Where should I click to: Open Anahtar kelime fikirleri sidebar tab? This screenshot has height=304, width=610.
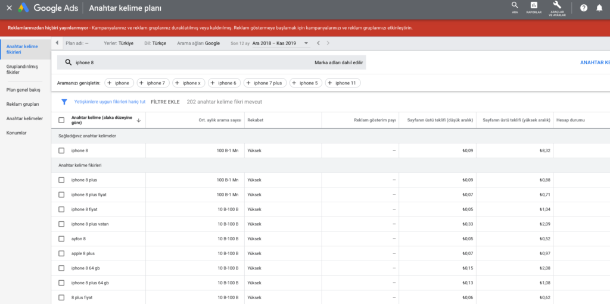pos(26,49)
